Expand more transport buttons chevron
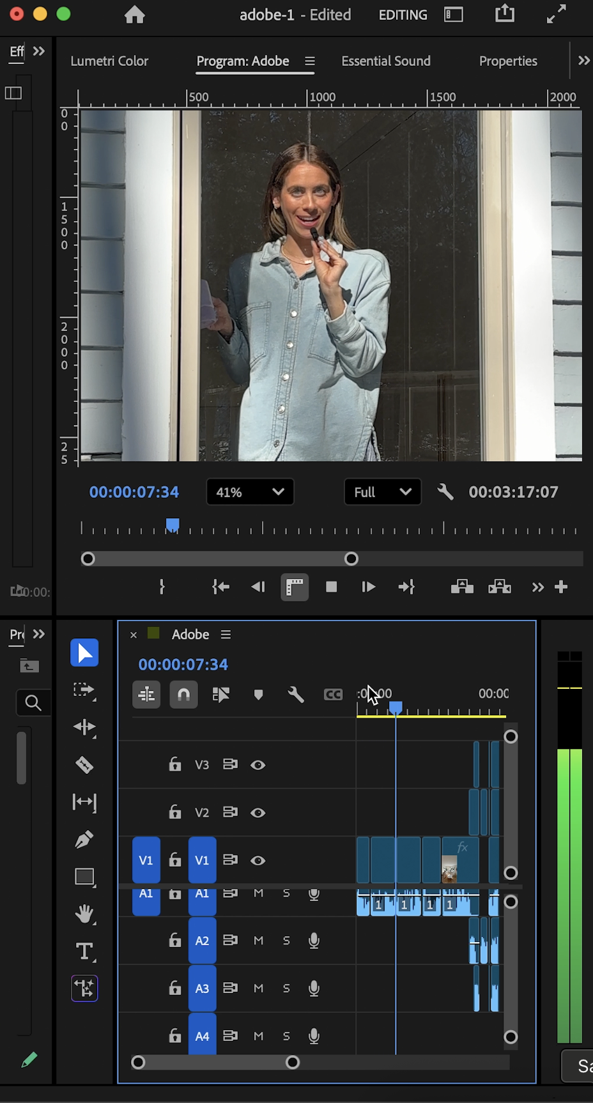 (538, 587)
